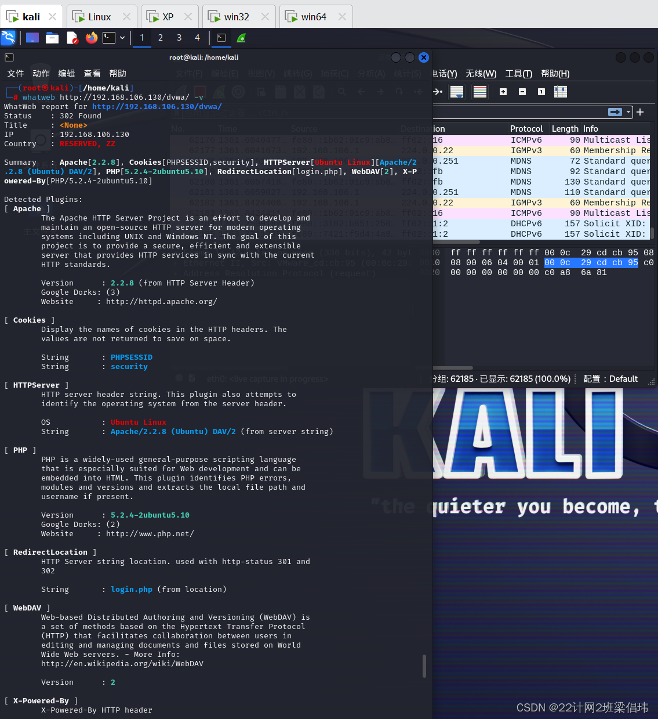Open the terminal emulator panel launcher
The width and height of the screenshot is (658, 719).
(x=109, y=38)
